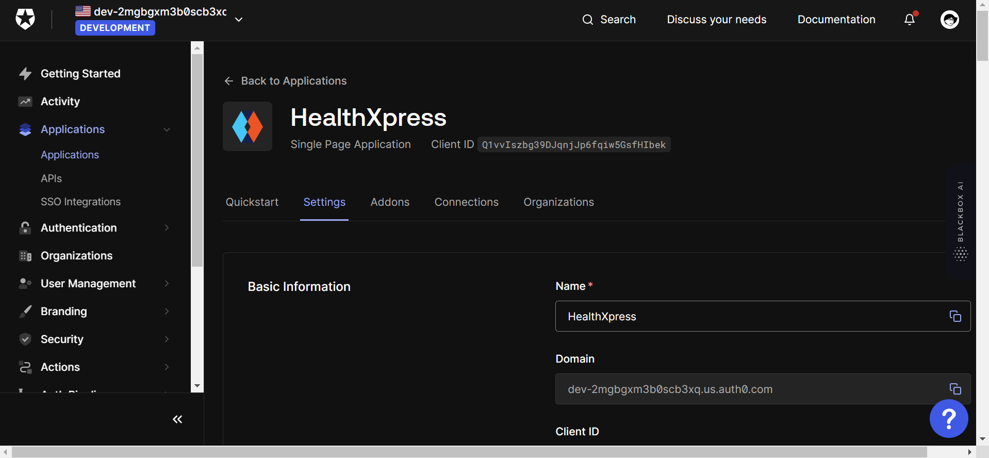Viewport: 989px width, 458px height.
Task: Open the user profile avatar
Action: (949, 20)
